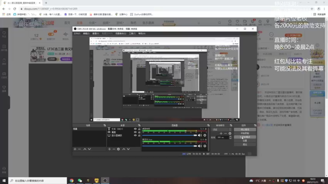Go back in Chrome browser

(4, 9)
